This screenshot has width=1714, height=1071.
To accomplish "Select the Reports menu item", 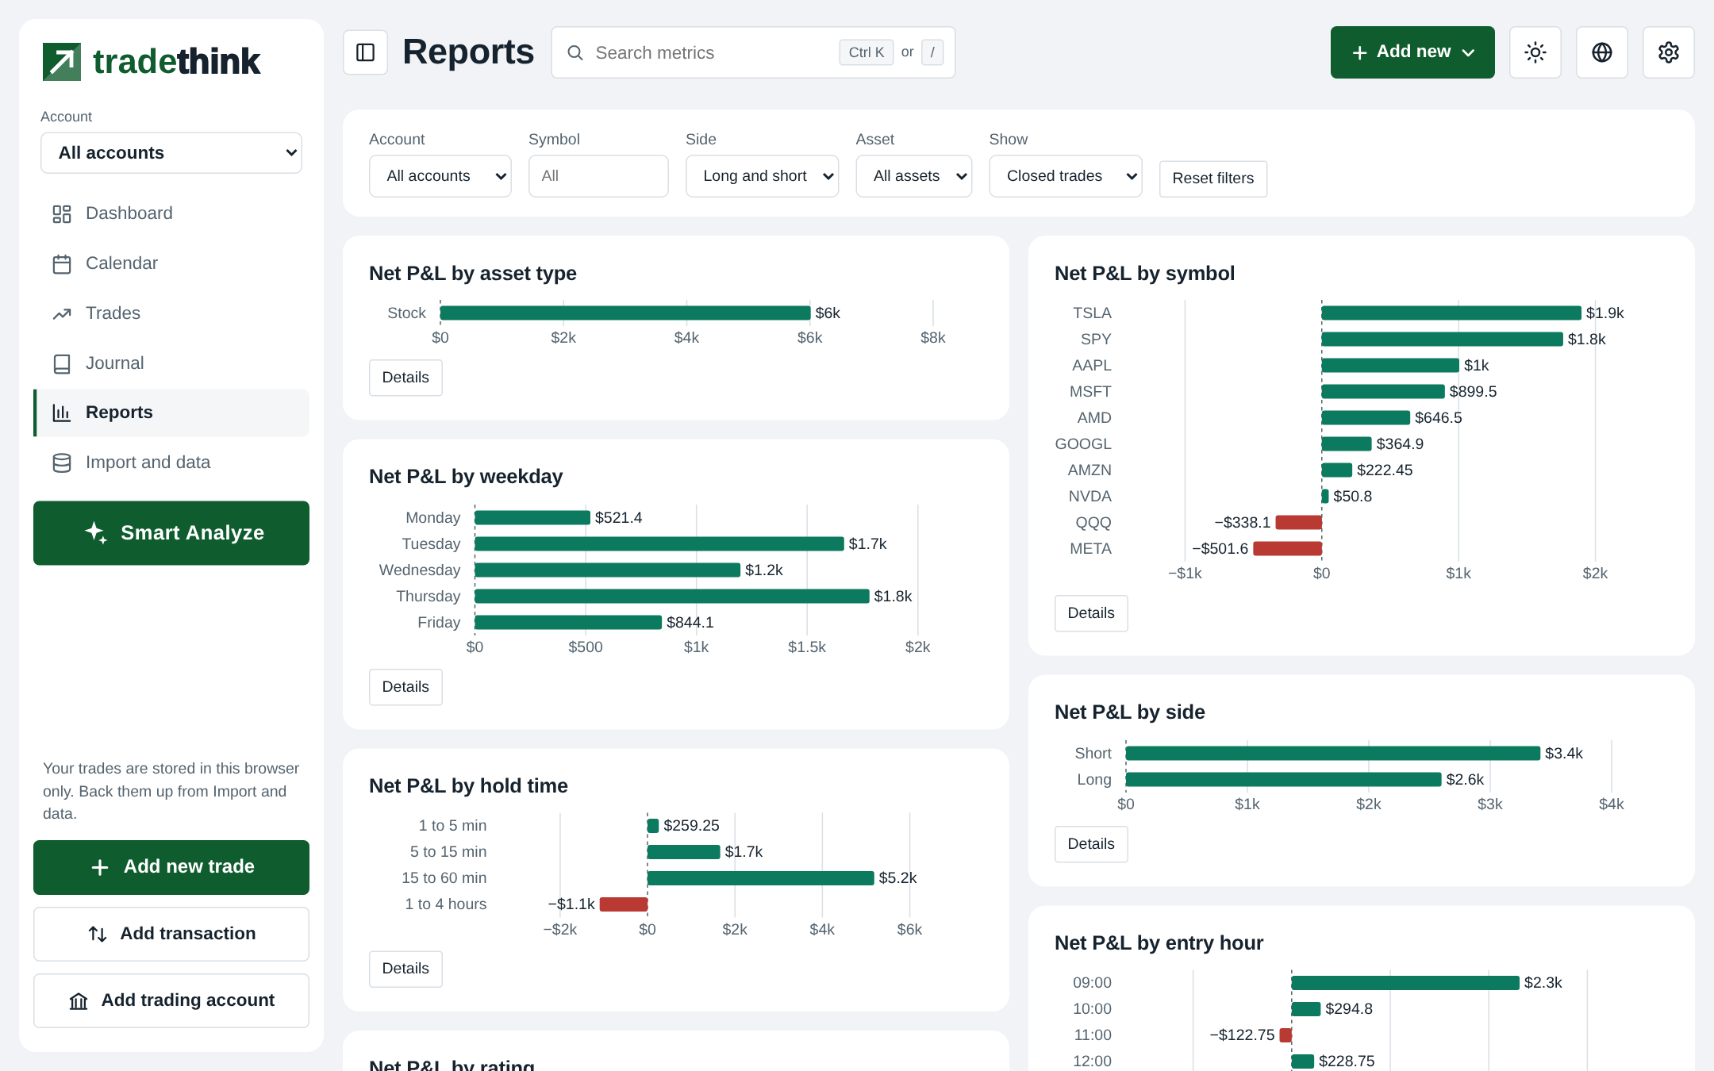I will [x=171, y=413].
